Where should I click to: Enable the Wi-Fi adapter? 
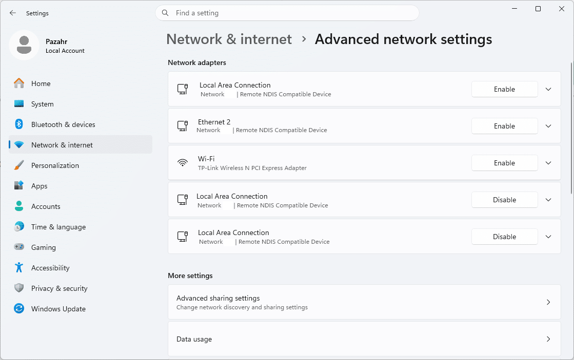tap(504, 163)
